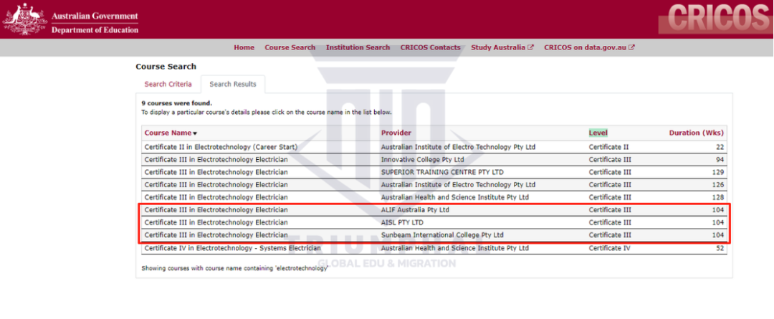Open the CRICOS on data.gov.au link

pos(589,47)
